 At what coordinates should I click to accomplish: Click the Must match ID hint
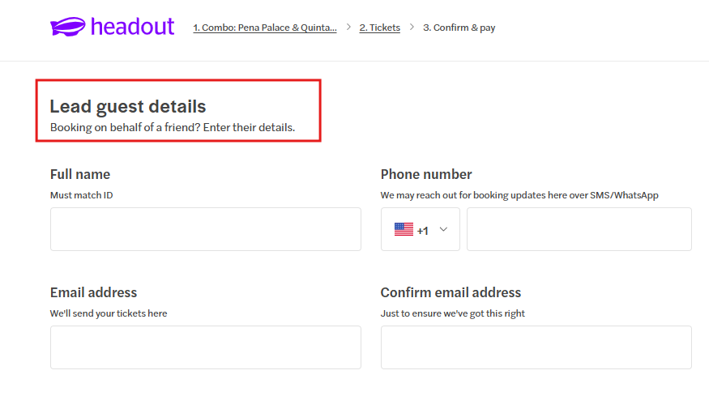click(81, 195)
